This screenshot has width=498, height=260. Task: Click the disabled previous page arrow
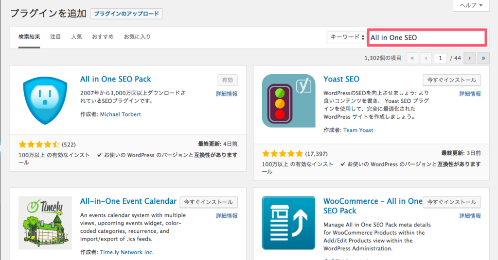[x=426, y=58]
